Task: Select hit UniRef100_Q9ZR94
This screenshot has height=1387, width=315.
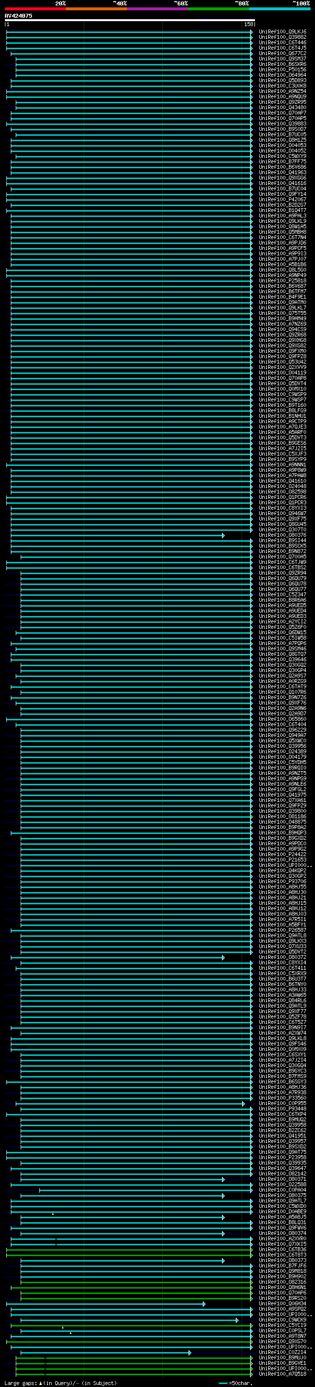Action: [x=282, y=573]
